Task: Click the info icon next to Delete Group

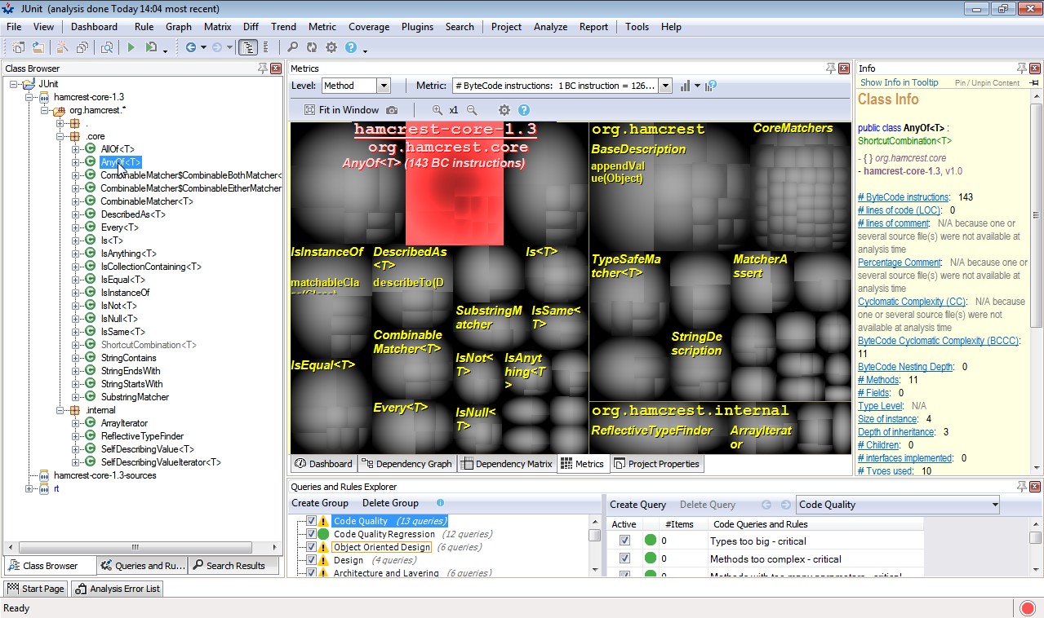Action: 440,503
